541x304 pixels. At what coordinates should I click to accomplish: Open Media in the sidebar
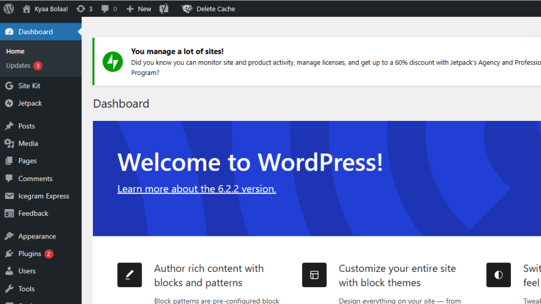[x=28, y=144]
